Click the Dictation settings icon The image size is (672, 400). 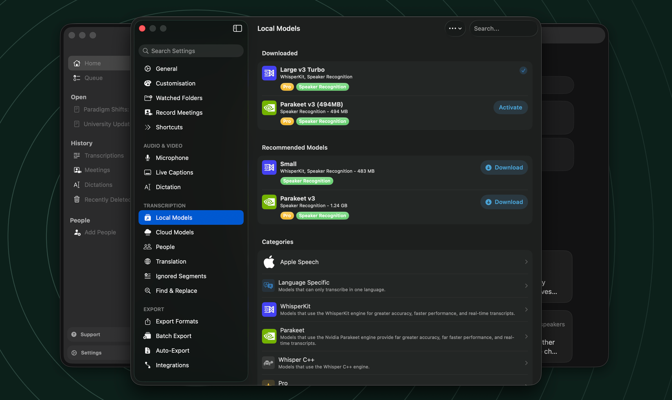coord(147,187)
